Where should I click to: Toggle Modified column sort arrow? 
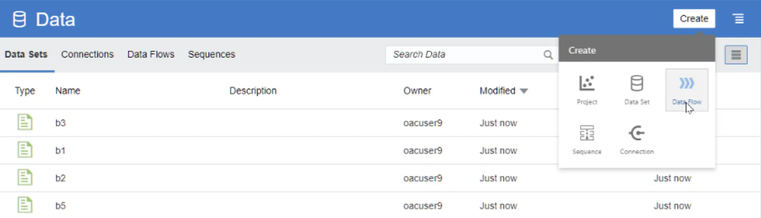click(524, 91)
